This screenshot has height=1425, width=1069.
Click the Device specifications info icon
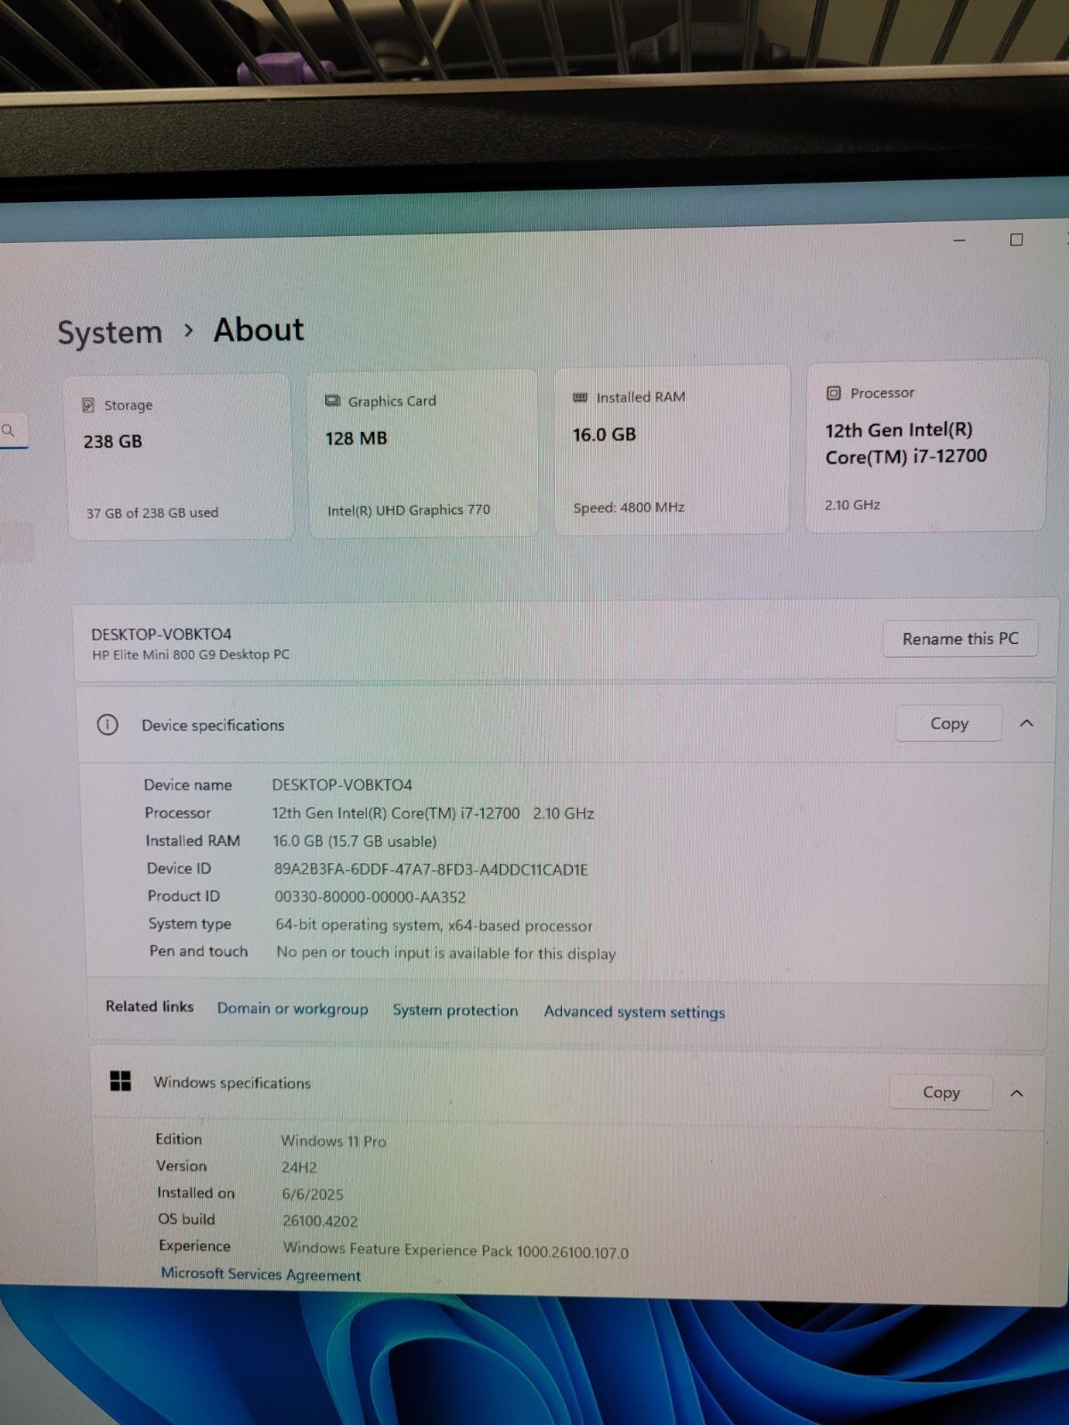tap(107, 725)
